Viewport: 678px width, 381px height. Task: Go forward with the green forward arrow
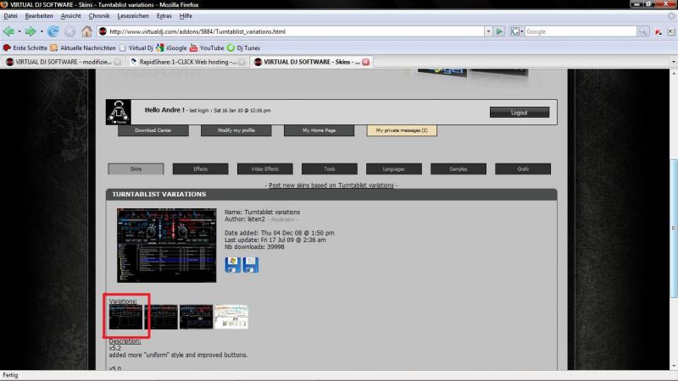click(31, 31)
